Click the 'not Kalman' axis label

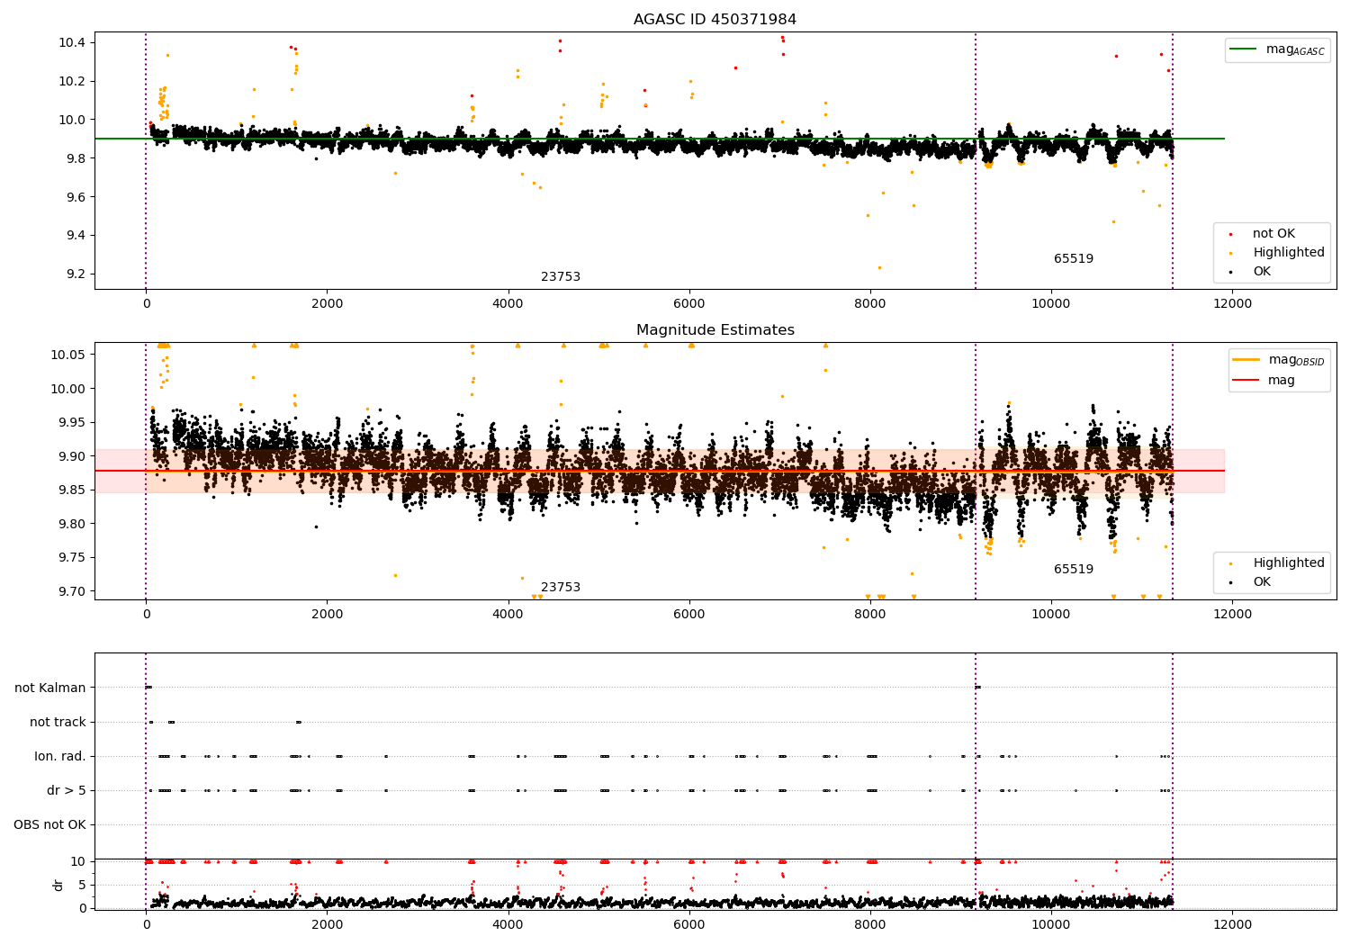50,688
